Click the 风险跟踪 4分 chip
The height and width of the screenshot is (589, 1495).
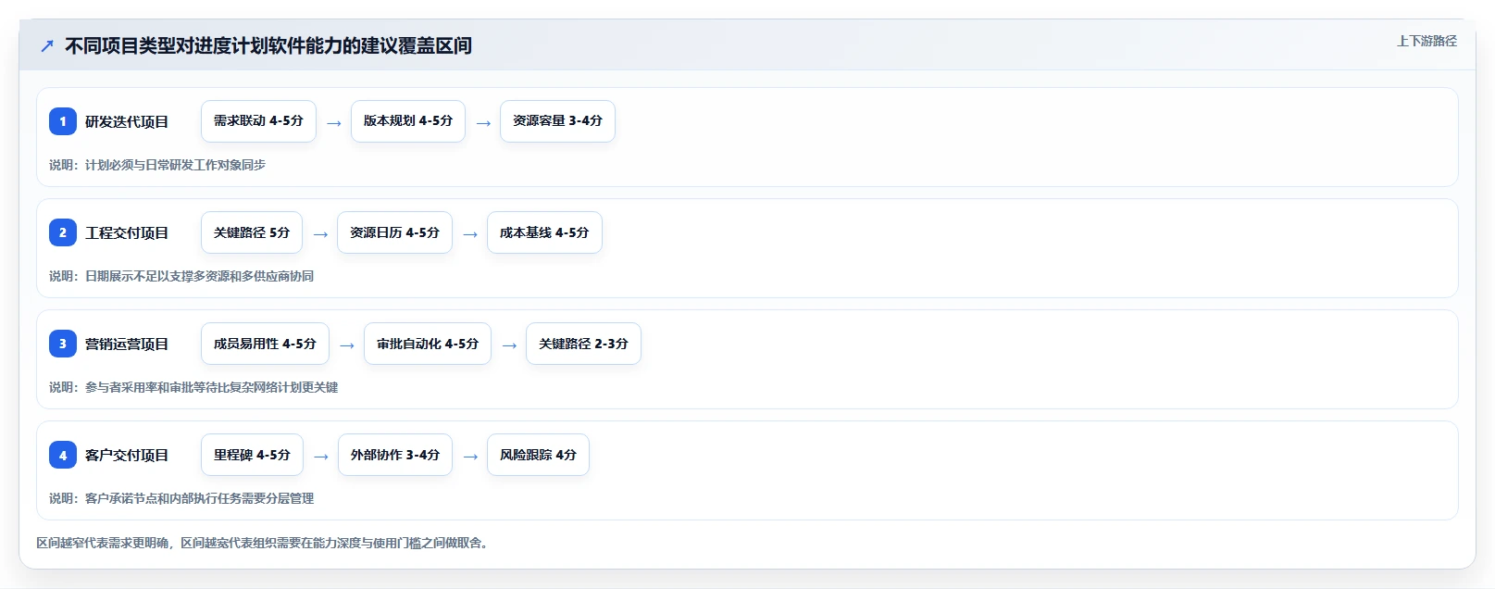pos(538,455)
